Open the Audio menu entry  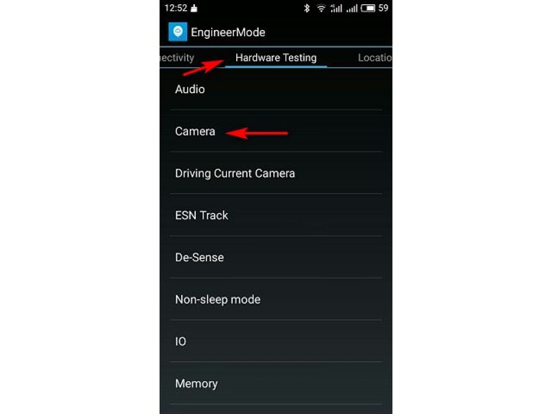click(x=276, y=89)
